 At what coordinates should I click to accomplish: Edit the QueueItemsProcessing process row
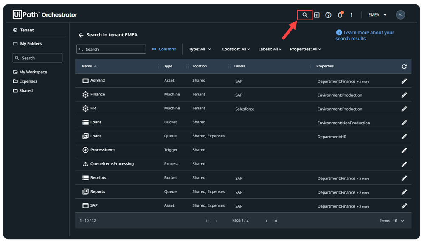404,164
